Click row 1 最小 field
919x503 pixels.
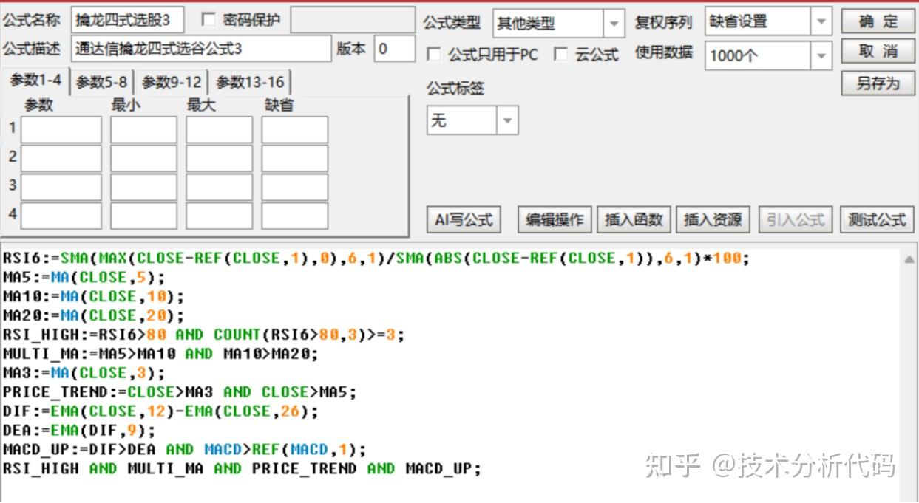(143, 130)
